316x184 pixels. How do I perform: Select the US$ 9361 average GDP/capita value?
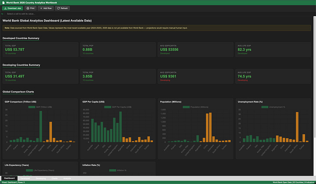click(168, 76)
